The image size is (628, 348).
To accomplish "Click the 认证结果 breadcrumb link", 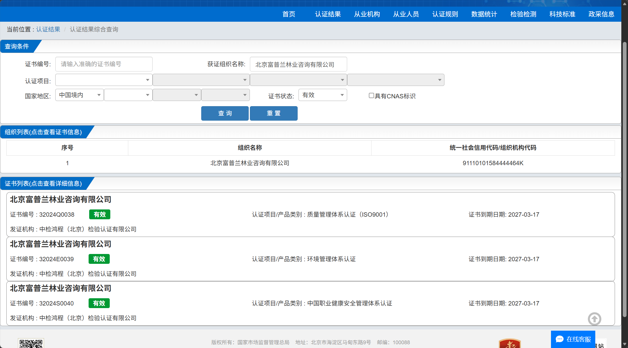I will coord(48,30).
